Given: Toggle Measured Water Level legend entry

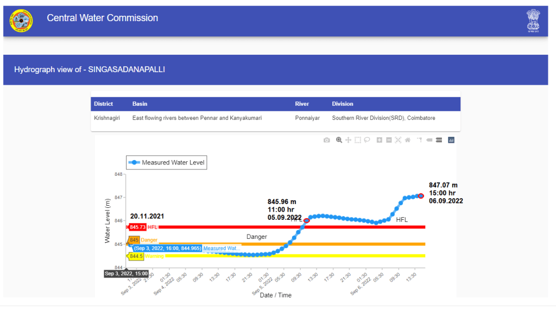Looking at the screenshot, I should tap(167, 162).
